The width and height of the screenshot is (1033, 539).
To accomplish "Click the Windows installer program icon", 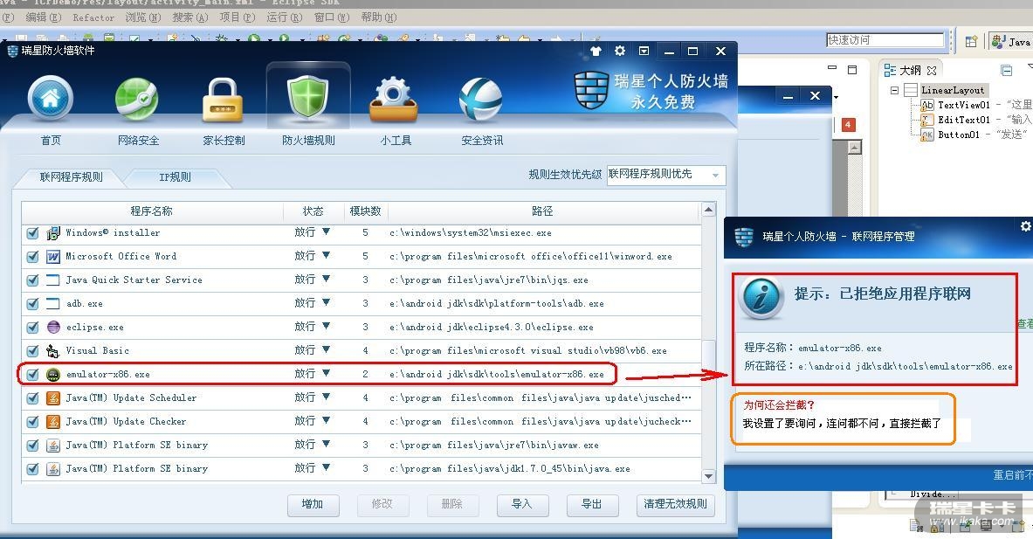I will [x=53, y=232].
